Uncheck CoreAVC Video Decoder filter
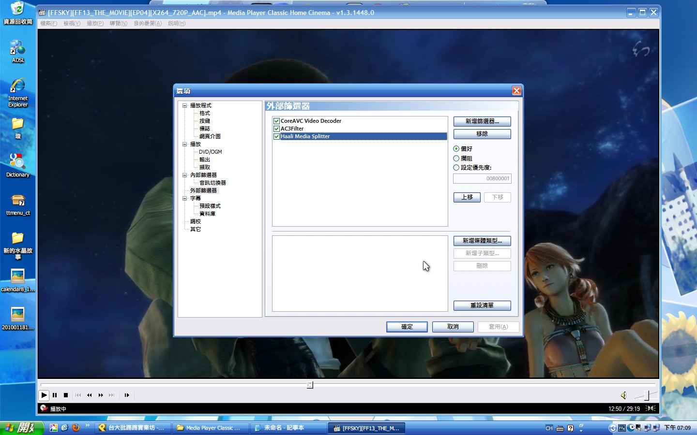 pyautogui.click(x=277, y=121)
